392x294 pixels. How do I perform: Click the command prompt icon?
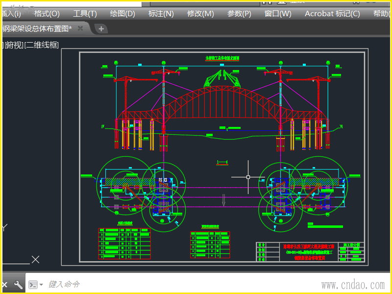tap(33, 285)
